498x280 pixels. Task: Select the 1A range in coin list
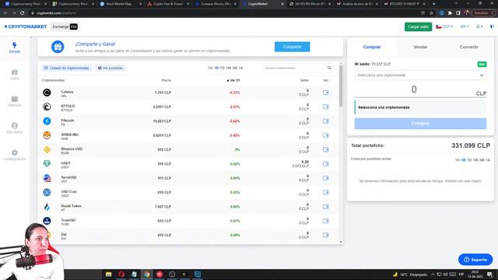click(x=240, y=68)
